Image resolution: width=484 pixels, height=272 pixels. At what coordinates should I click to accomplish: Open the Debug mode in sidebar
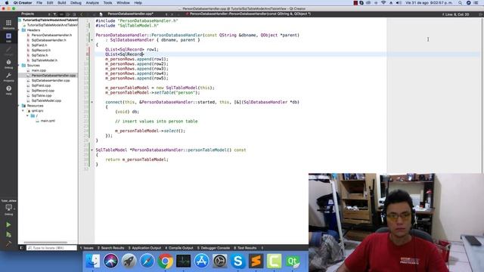point(8,63)
